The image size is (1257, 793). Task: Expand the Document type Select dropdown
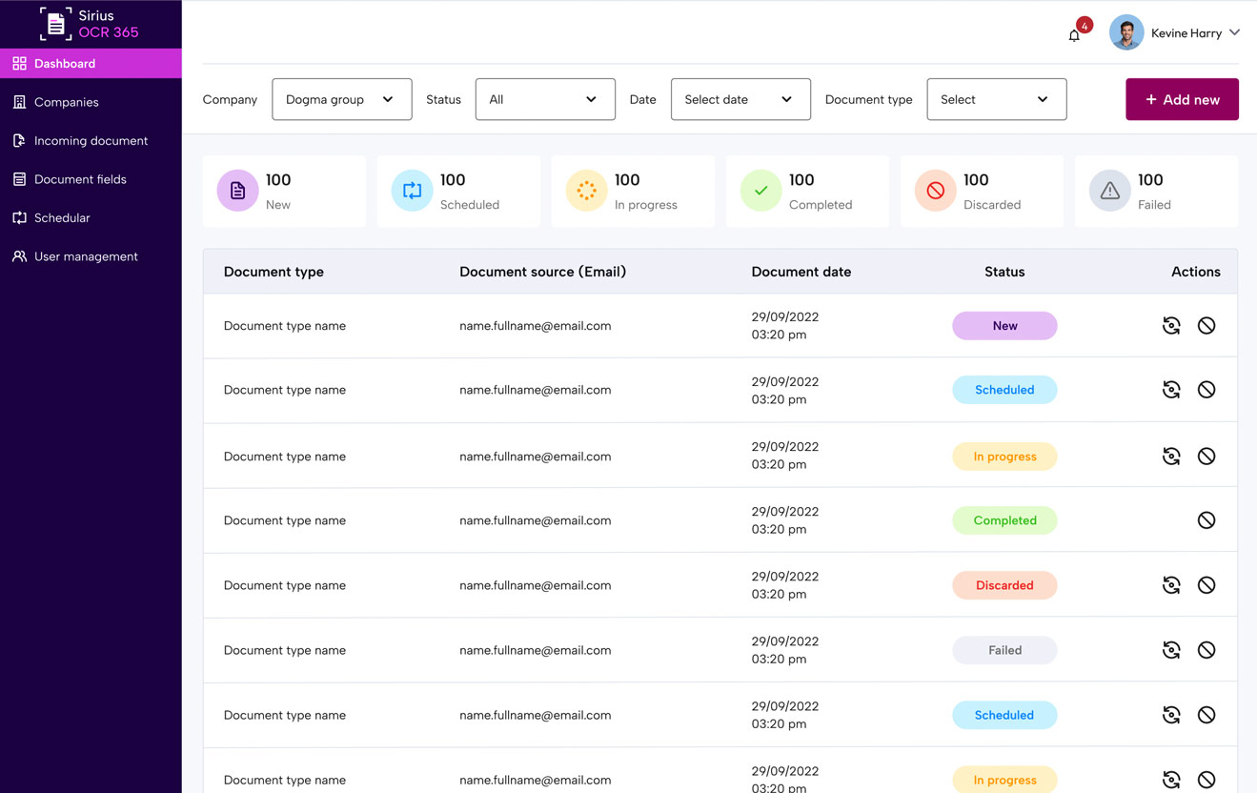[996, 99]
